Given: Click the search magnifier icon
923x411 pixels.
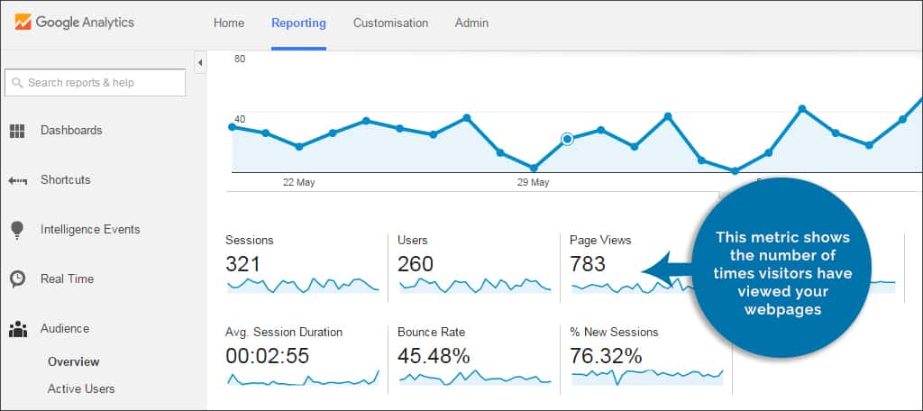Looking at the screenshot, I should (x=17, y=83).
